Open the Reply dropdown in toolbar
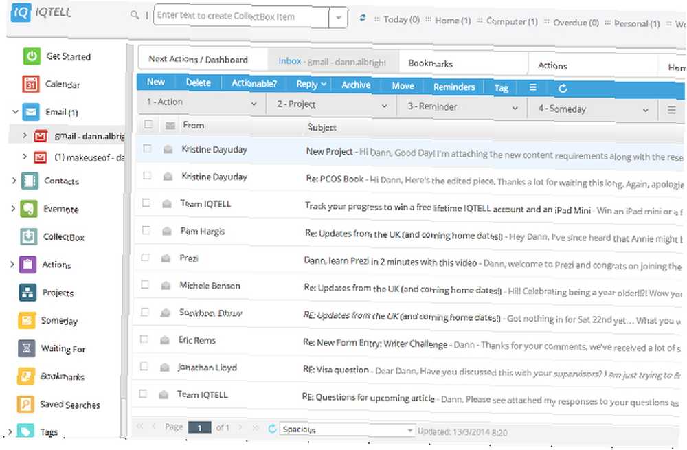 tap(311, 84)
